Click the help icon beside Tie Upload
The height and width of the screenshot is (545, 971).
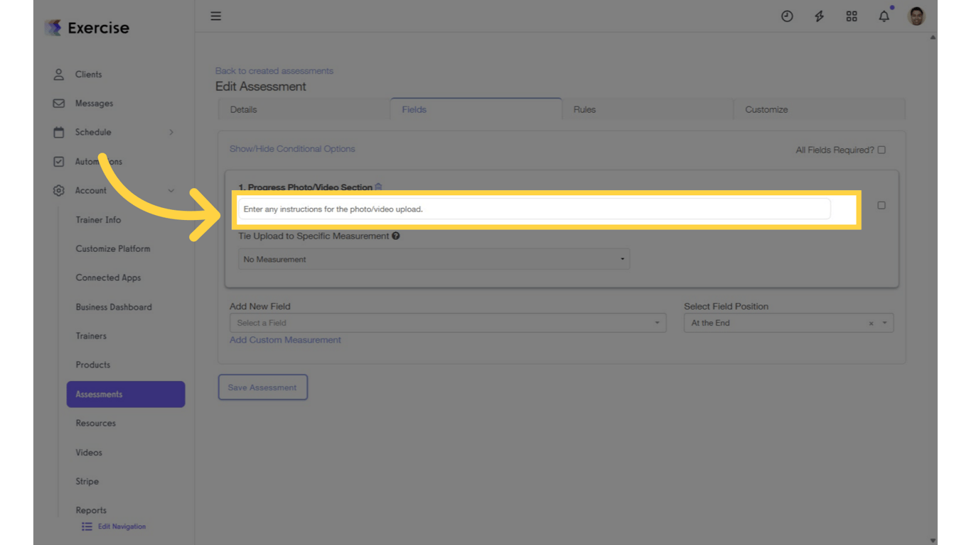point(396,236)
